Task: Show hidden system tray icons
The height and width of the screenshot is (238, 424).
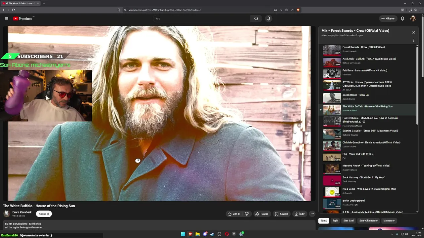Action: coord(392,234)
